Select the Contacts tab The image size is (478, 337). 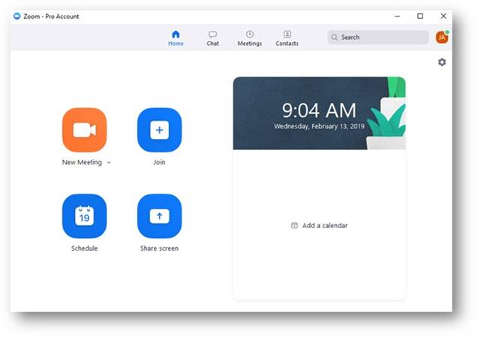pyautogui.click(x=287, y=38)
